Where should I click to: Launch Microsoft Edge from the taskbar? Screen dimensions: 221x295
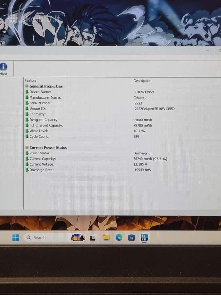tap(119, 238)
